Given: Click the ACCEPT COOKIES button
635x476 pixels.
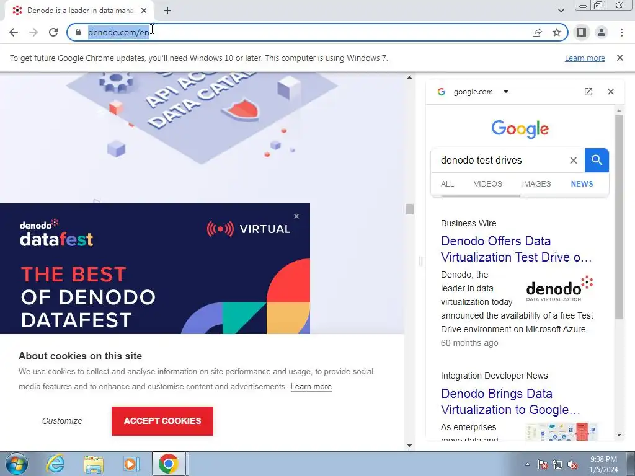Looking at the screenshot, I should pos(162,421).
